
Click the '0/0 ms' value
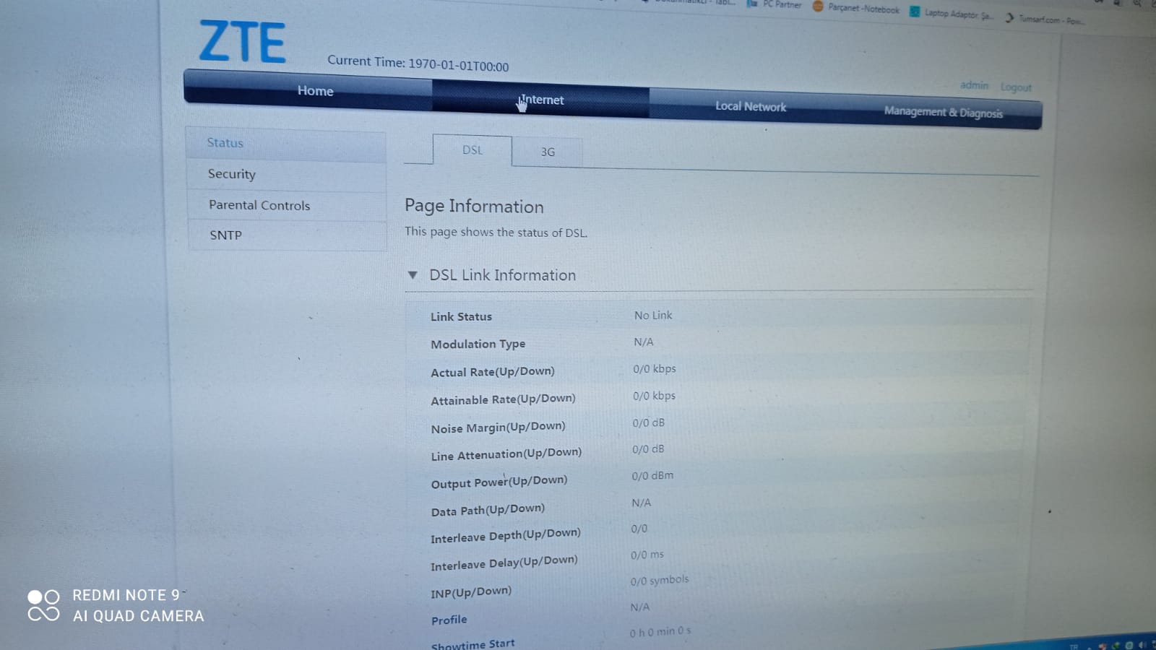pyautogui.click(x=647, y=555)
